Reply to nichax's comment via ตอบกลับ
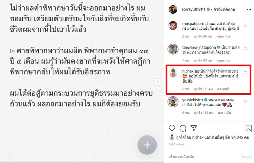The width and height of the screenshot is (254, 163). (x=224, y=89)
